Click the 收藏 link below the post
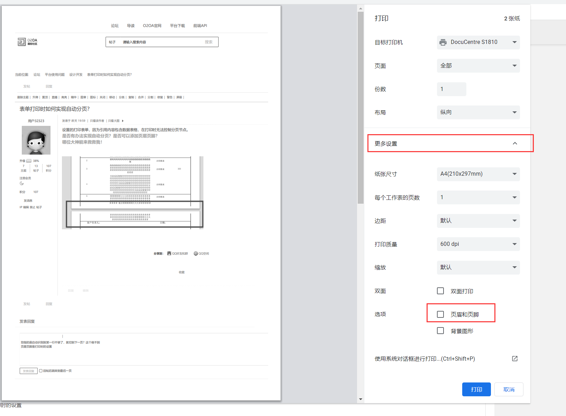 (182, 272)
